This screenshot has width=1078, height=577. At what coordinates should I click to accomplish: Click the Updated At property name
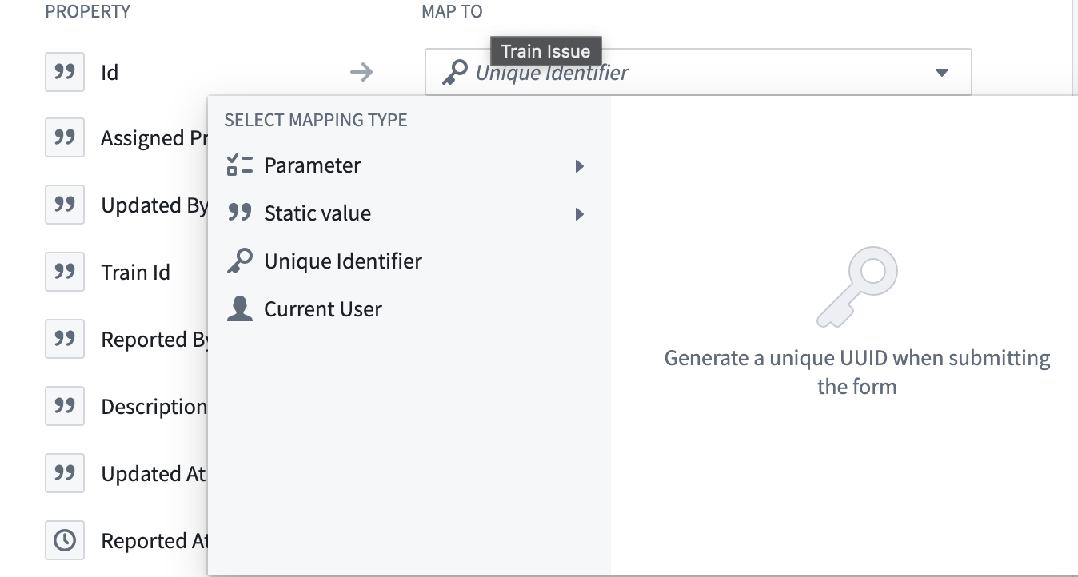(154, 474)
